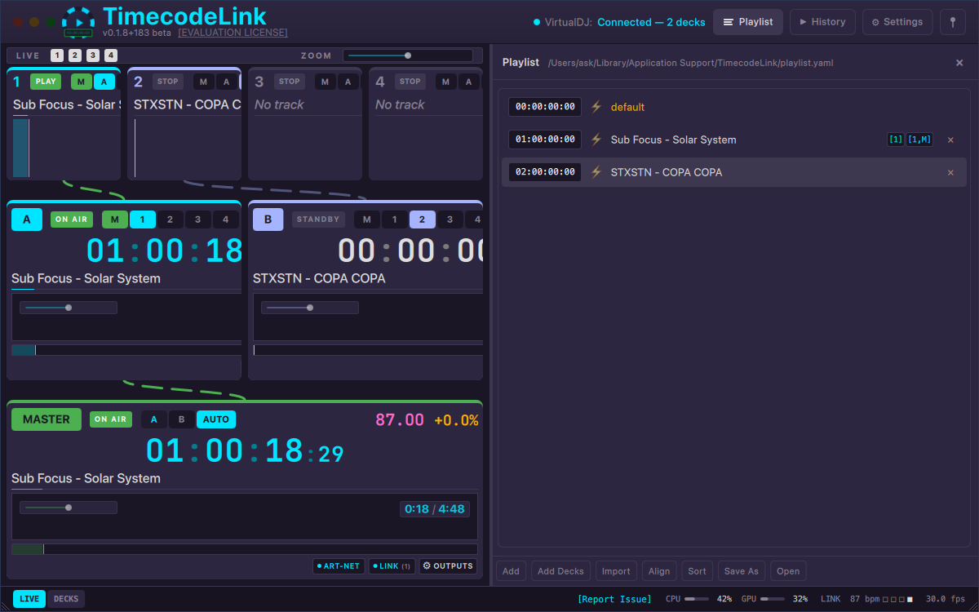Select source M for channel A
979x612 pixels.
pyautogui.click(x=115, y=220)
